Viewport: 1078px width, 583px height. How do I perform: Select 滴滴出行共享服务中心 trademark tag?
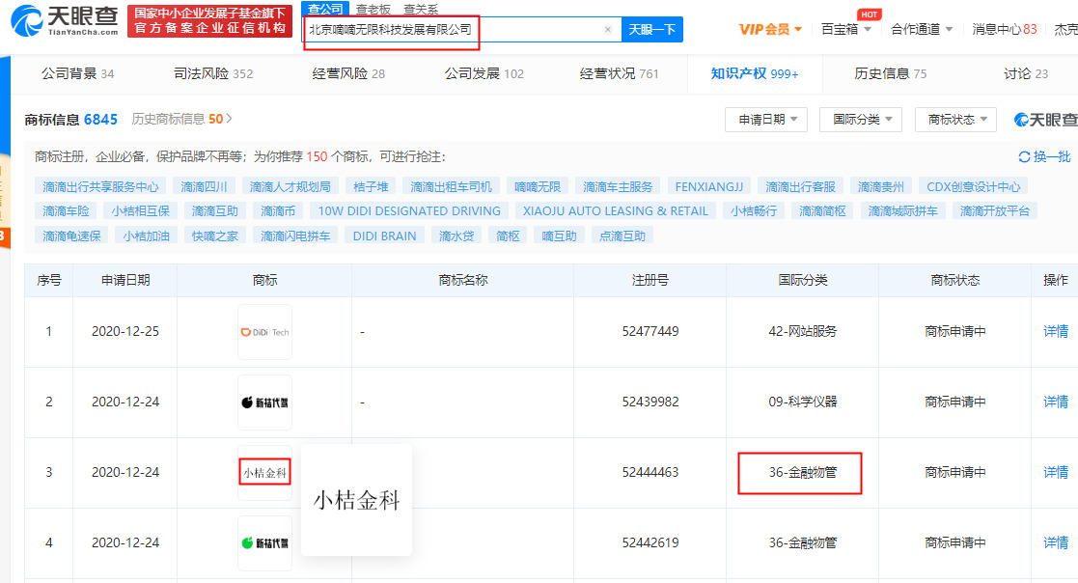[100, 186]
